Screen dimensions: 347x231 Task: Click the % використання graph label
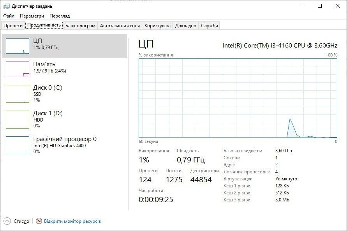click(156, 55)
